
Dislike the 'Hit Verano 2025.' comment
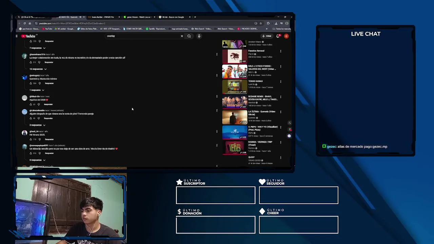(39, 139)
